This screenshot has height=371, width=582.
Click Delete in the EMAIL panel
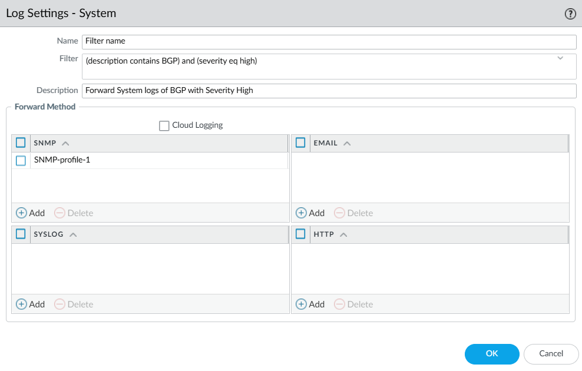tap(353, 213)
